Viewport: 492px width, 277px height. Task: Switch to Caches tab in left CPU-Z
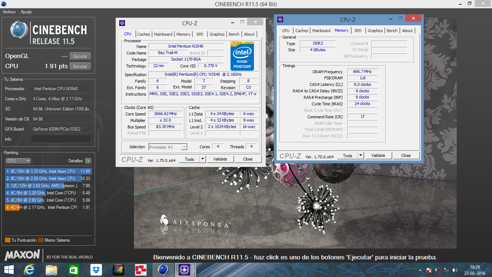(x=144, y=34)
